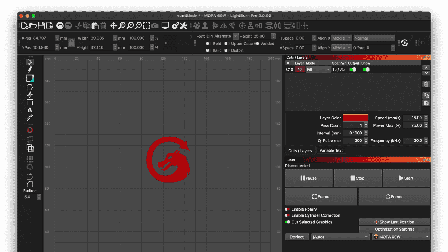Enable Cylinder Correction toggle
The width and height of the screenshot is (448, 252).
click(x=287, y=215)
